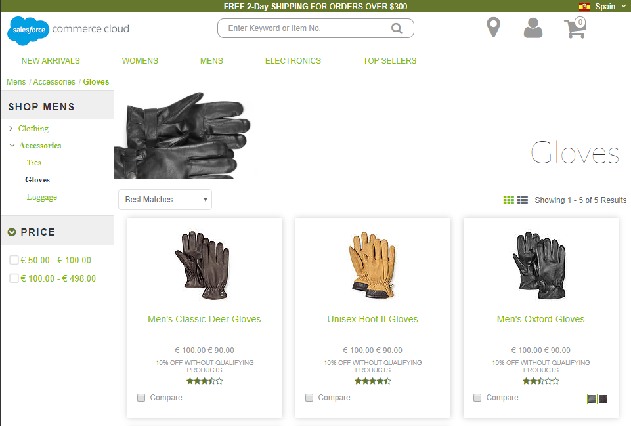Screen dimensions: 631x426
Task: Open the Best Matches sort dropdown
Action: pos(165,200)
